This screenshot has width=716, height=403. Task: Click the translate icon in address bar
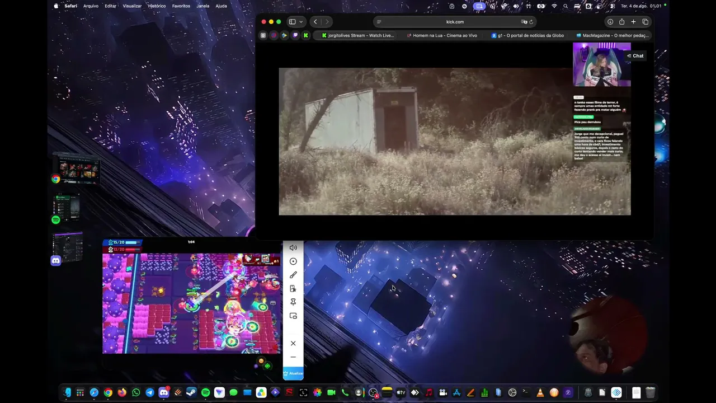click(524, 22)
